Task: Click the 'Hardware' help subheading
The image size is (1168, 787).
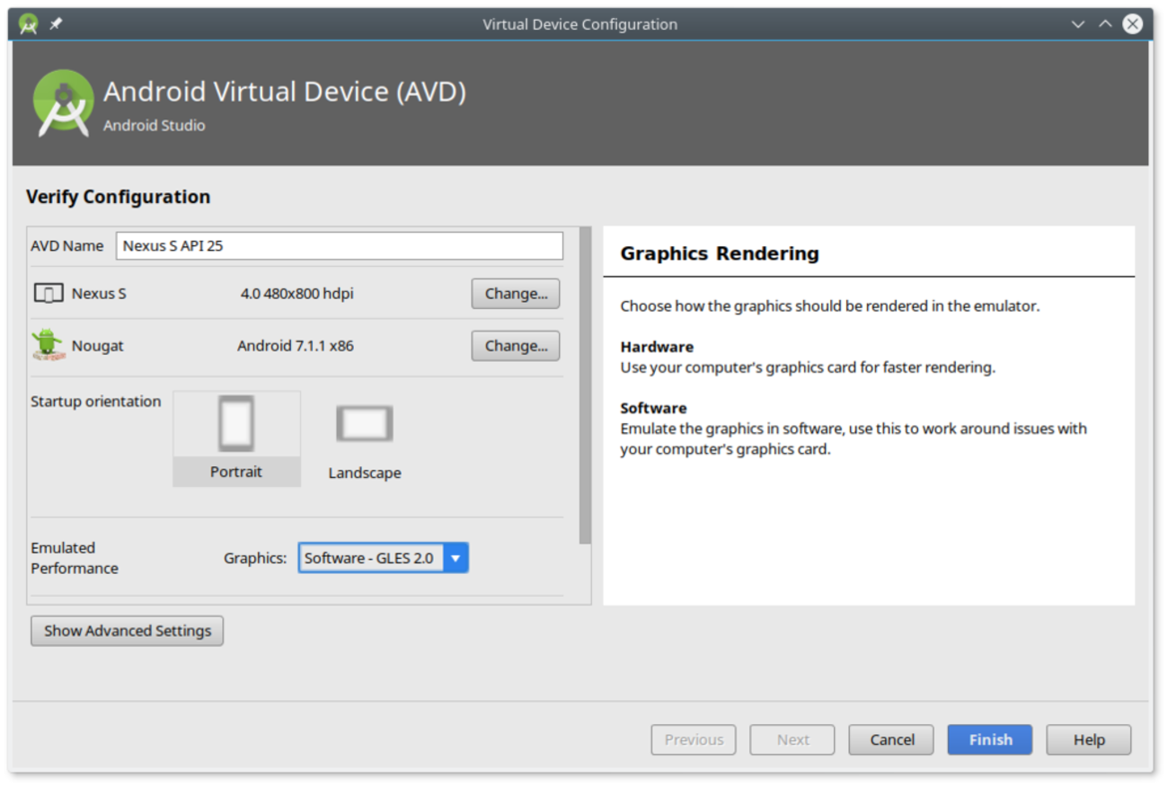Action: click(x=657, y=347)
